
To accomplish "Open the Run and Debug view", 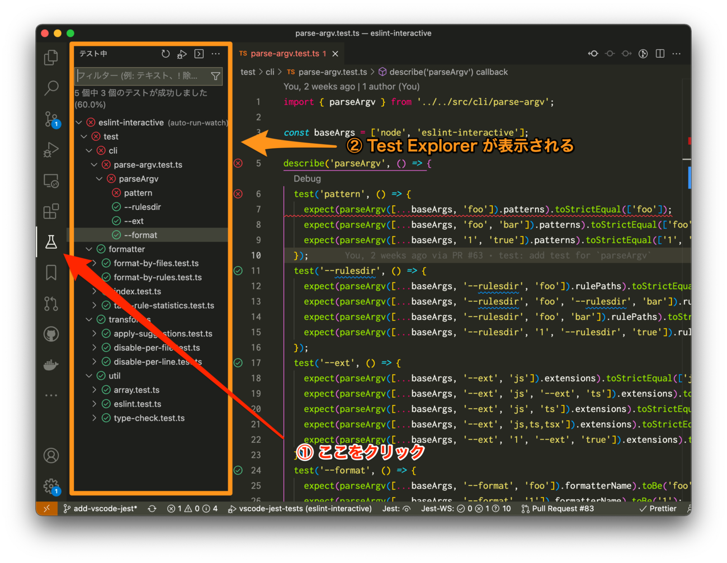I will tap(51, 150).
